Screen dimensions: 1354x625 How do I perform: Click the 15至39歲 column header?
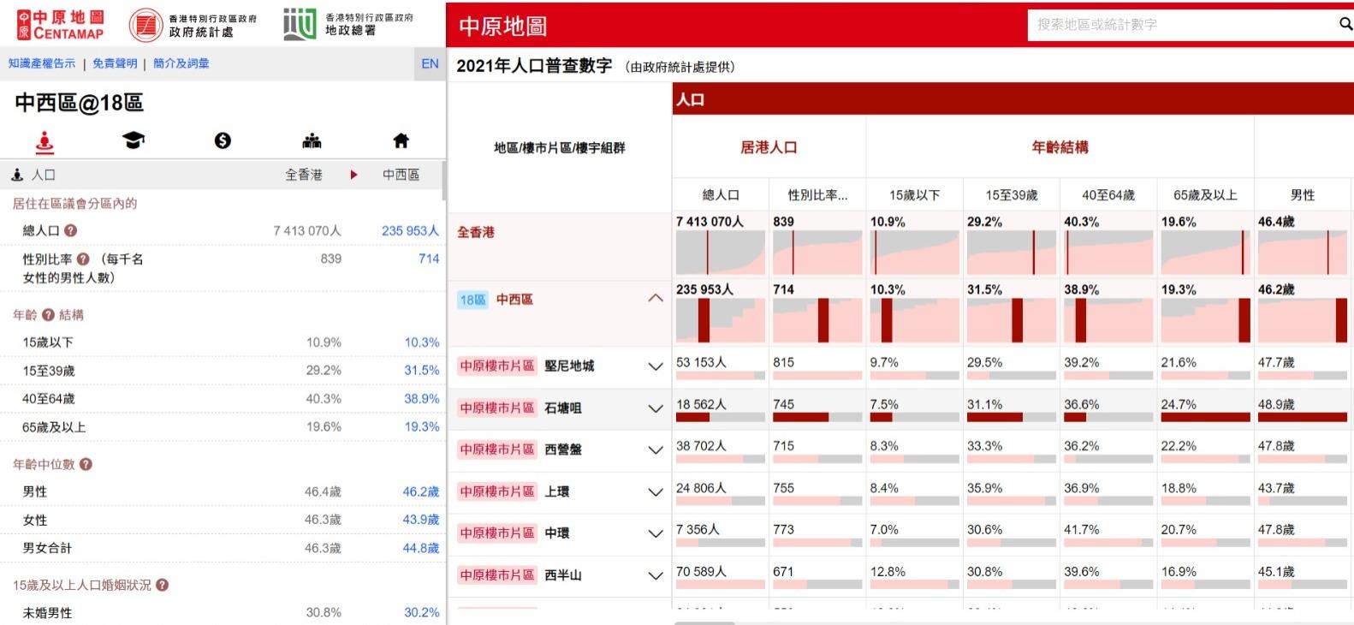pyautogui.click(x=1011, y=195)
